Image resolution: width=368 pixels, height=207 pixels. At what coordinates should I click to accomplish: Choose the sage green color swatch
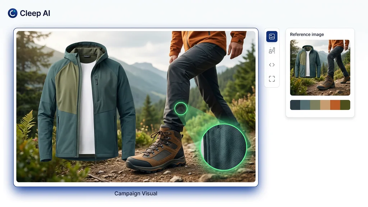[x=315, y=105]
